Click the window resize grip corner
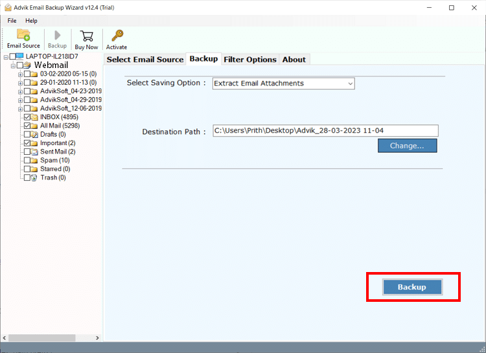The height and width of the screenshot is (353, 486). (x=482, y=349)
